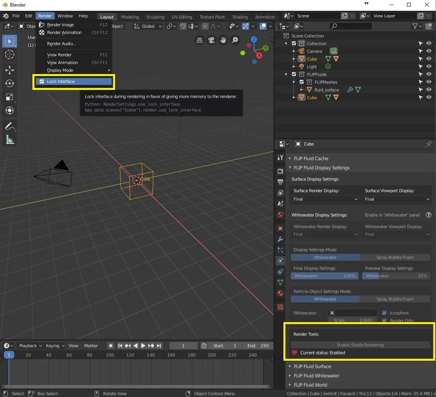
Task: Choose Render Image from Render menu
Action: click(74, 25)
